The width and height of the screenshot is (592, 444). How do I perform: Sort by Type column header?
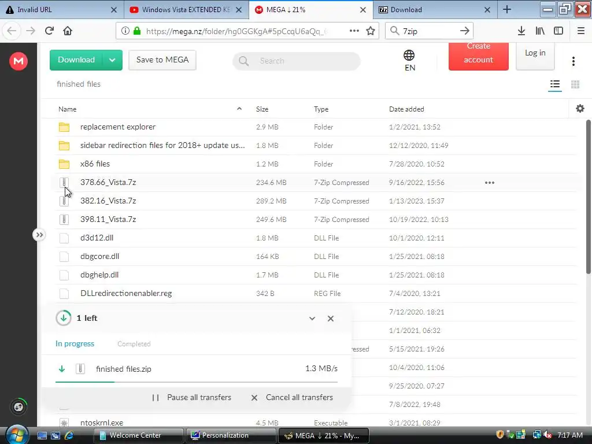coord(321,109)
